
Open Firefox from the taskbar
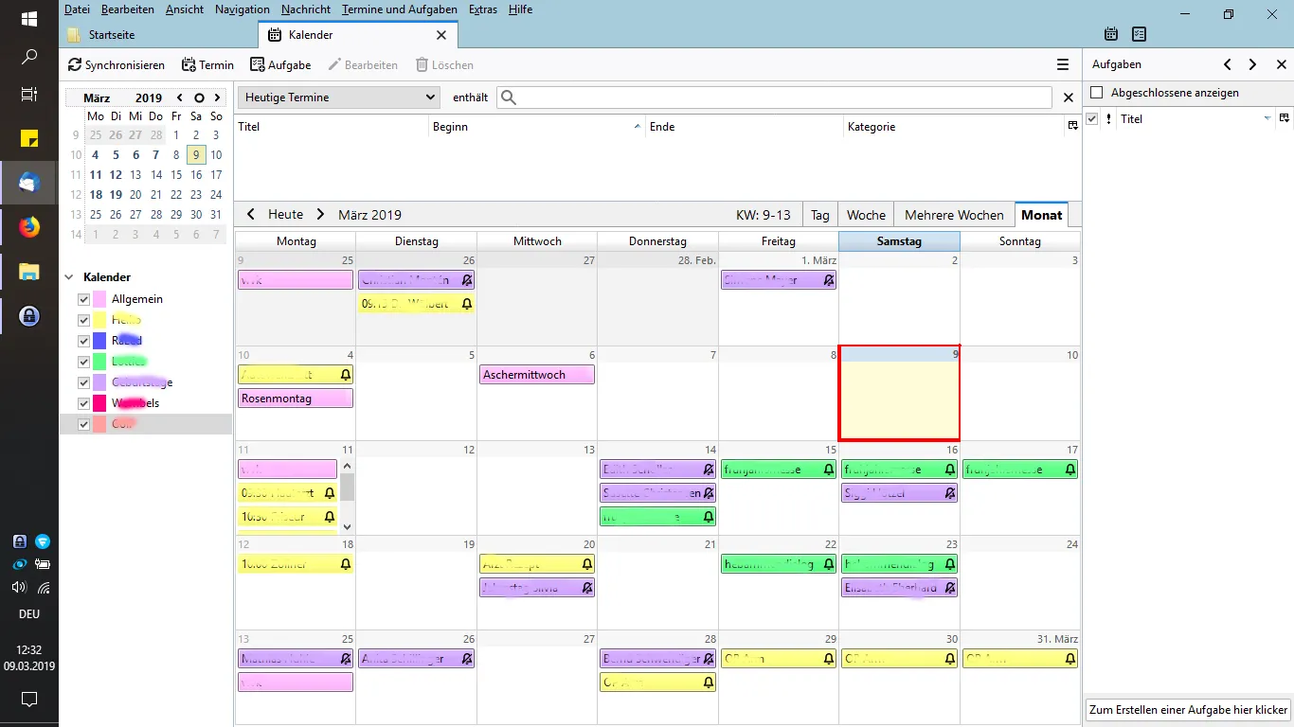[x=29, y=227]
